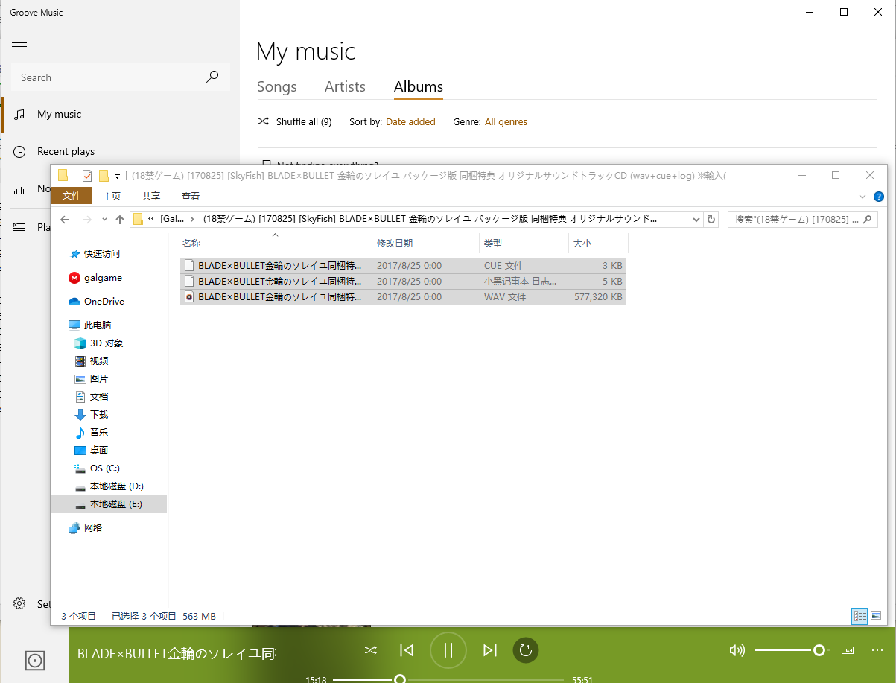Open the 文件 menu in Explorer

[72, 196]
